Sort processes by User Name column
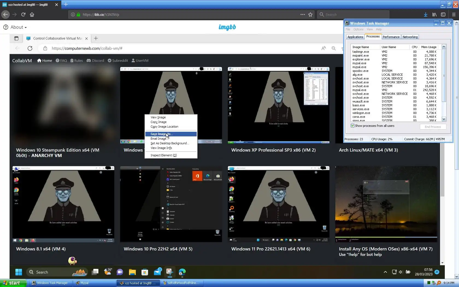459x287 pixels. pos(395,47)
